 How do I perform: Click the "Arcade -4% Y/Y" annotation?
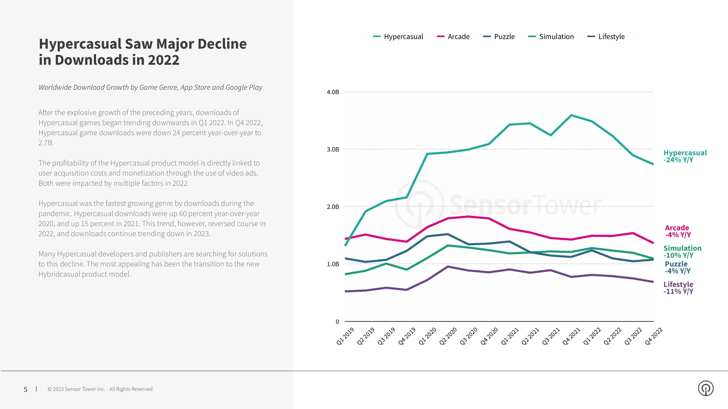click(x=678, y=231)
